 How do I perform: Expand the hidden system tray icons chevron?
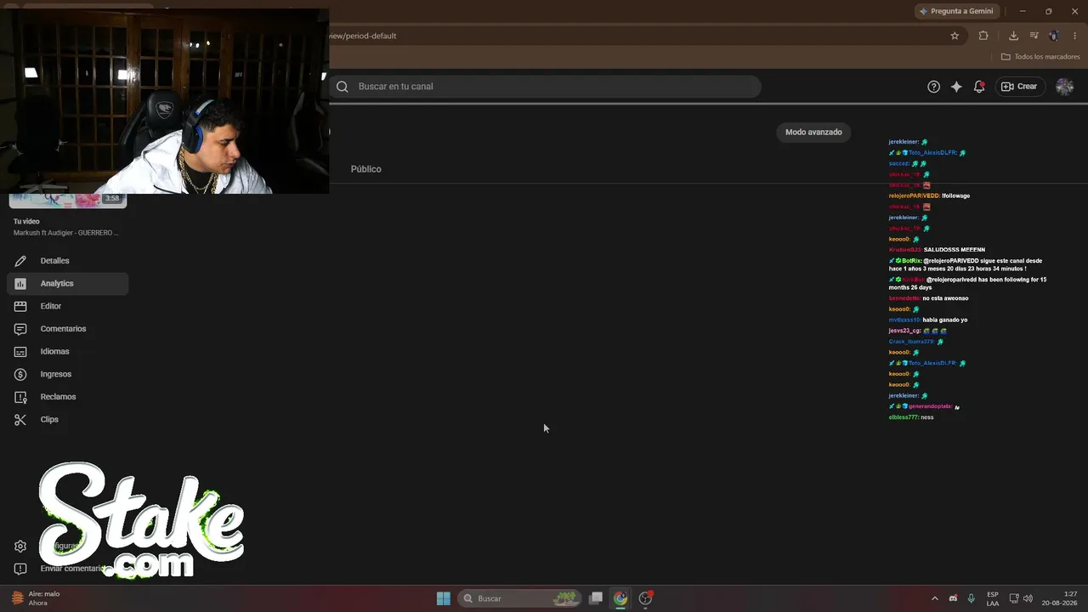935,598
